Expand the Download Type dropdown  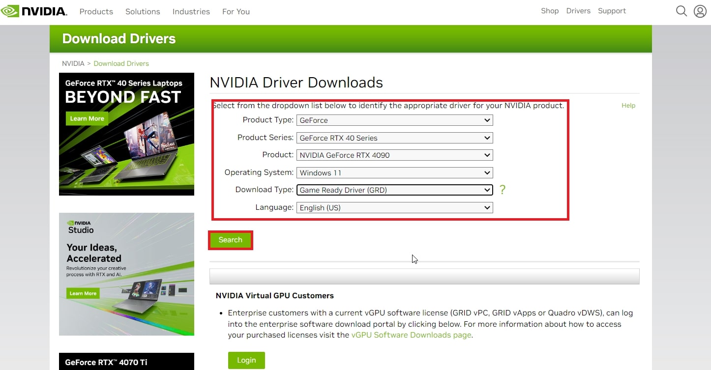(395, 190)
